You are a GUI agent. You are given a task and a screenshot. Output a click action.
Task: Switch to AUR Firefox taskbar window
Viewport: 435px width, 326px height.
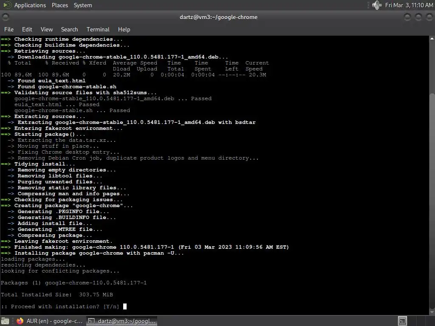pyautogui.click(x=49, y=321)
